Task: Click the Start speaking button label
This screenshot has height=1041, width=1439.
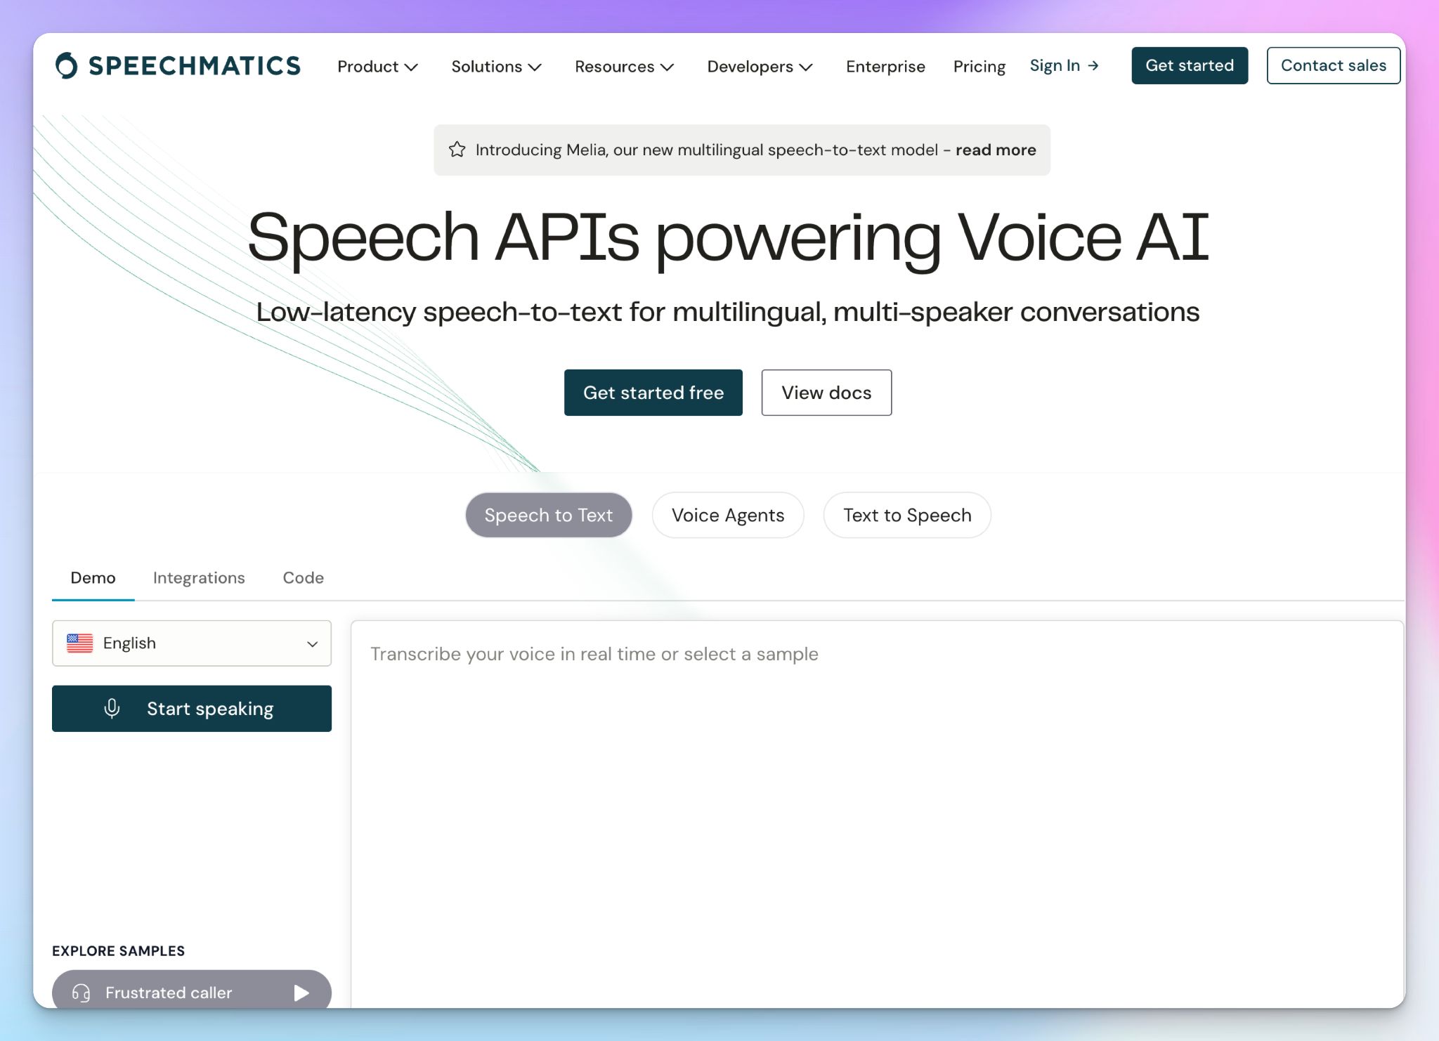Action: tap(210, 709)
